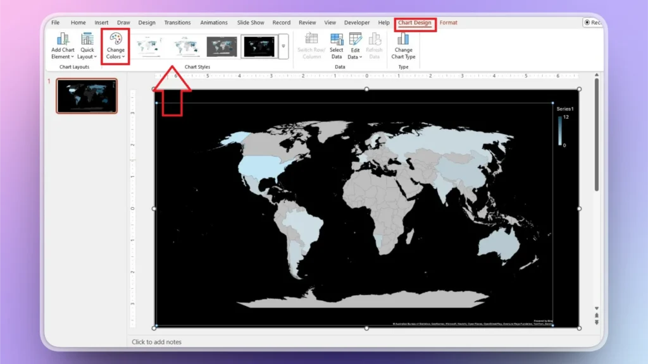This screenshot has height=364, width=648.
Task: Switch to the Developer tab
Action: tap(356, 22)
